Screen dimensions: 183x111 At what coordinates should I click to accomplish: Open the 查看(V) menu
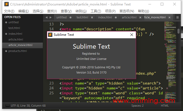(x=66, y=11)
